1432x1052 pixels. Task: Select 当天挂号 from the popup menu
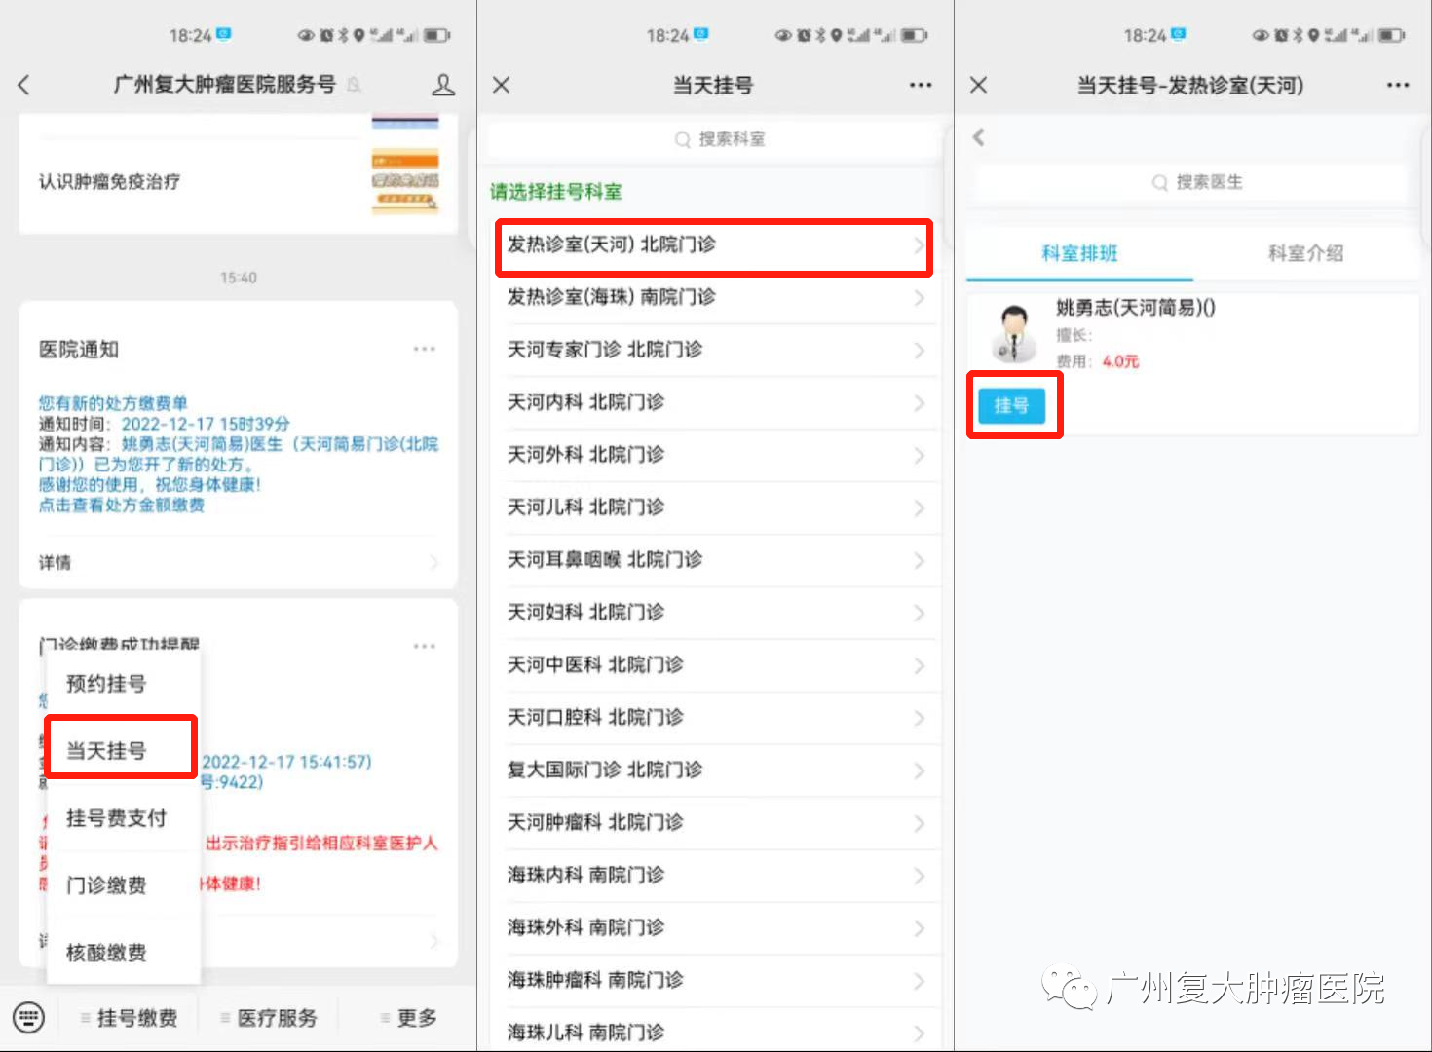[x=107, y=750]
